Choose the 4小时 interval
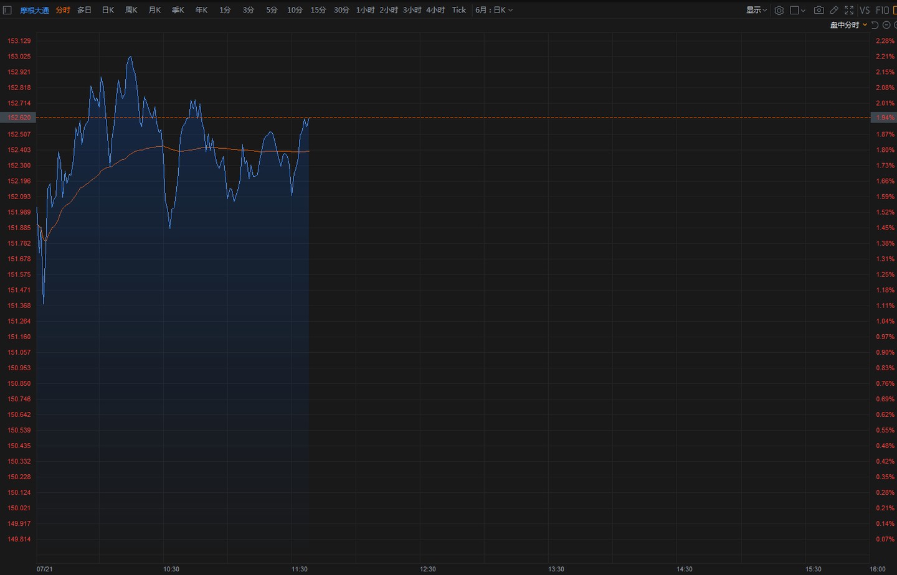897x575 pixels. pos(435,10)
